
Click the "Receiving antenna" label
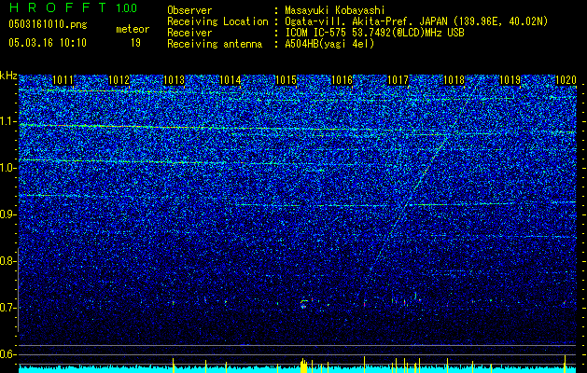(215, 44)
